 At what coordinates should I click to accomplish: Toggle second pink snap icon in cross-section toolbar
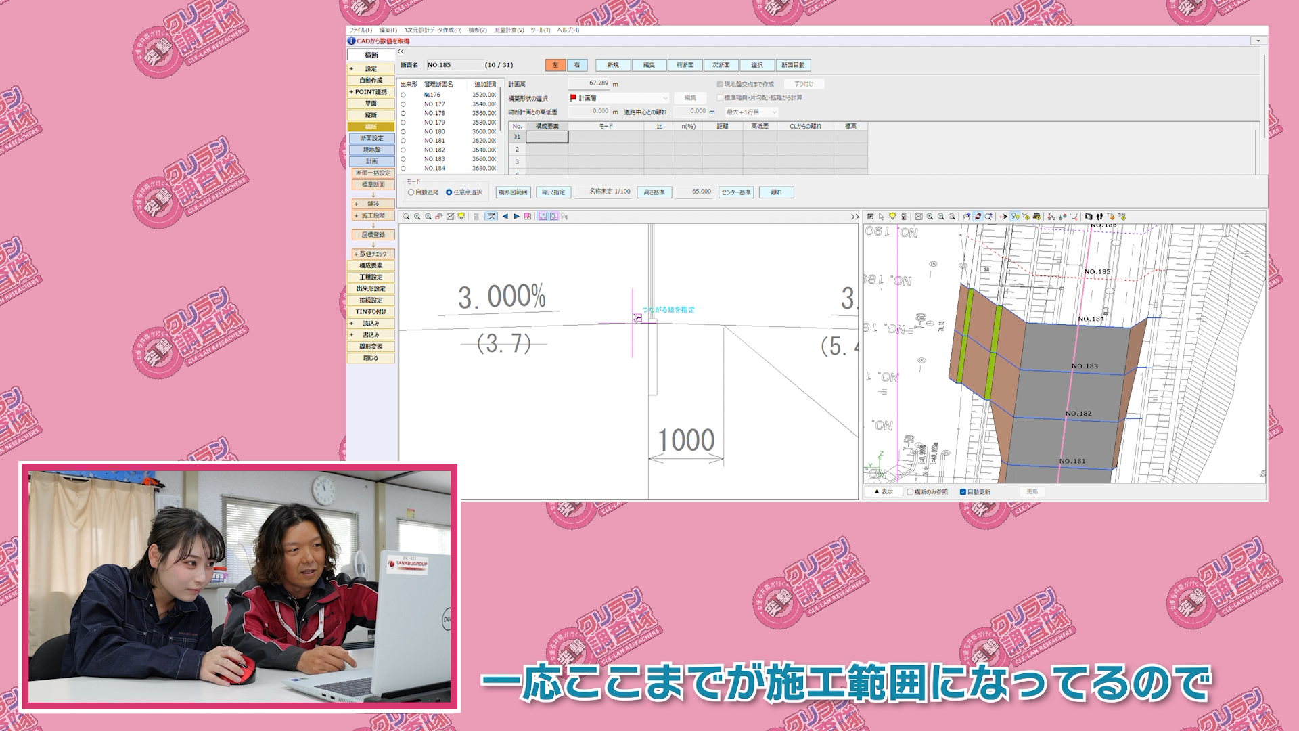[554, 217]
